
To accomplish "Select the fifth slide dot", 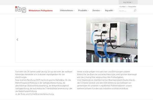I will coord(132,58).
